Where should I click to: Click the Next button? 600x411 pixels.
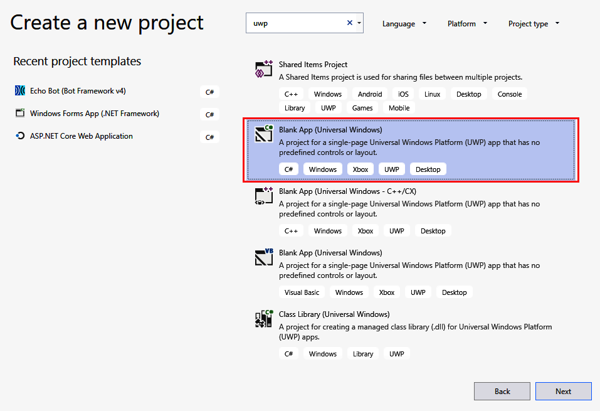tap(563, 391)
